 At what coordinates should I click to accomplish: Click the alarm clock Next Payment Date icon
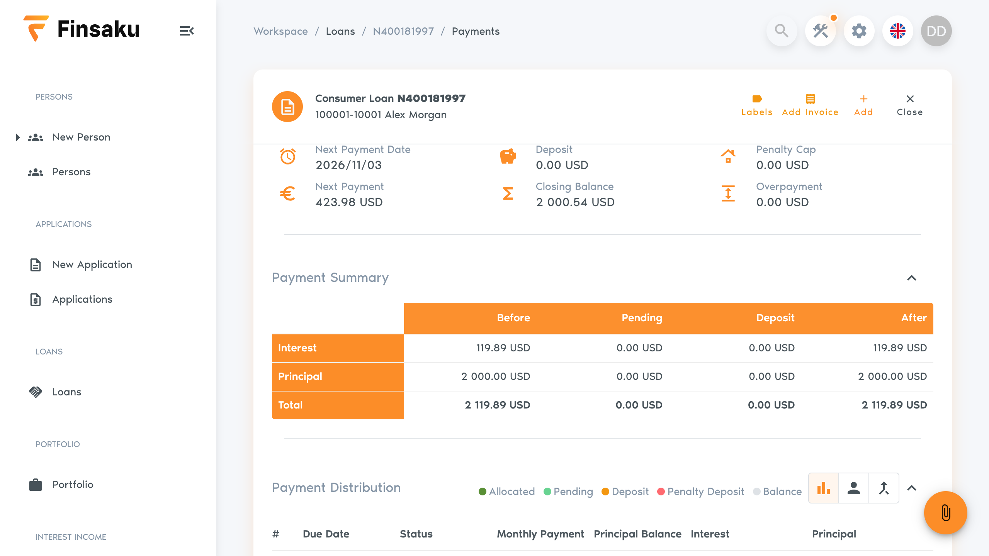pos(288,156)
